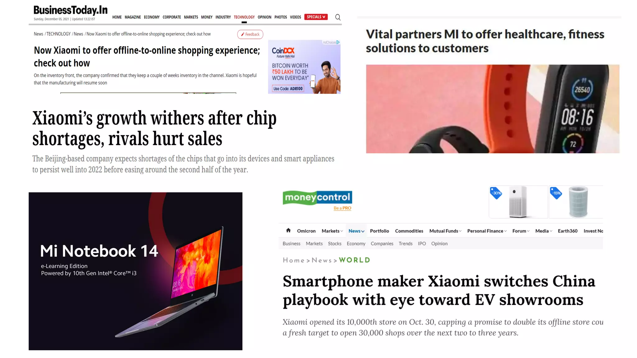Open the SPECIALS dropdown menu
Viewport: 637px width, 358px height.
[316, 17]
